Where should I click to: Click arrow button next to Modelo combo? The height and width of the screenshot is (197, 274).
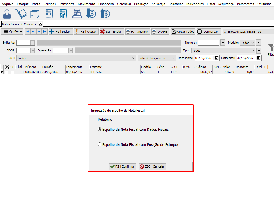point(259,43)
